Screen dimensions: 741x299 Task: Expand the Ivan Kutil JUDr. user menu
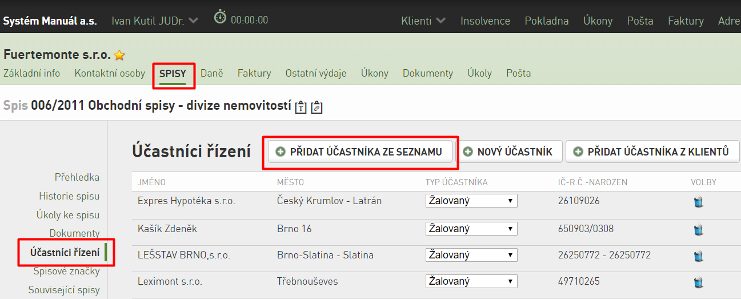point(155,21)
